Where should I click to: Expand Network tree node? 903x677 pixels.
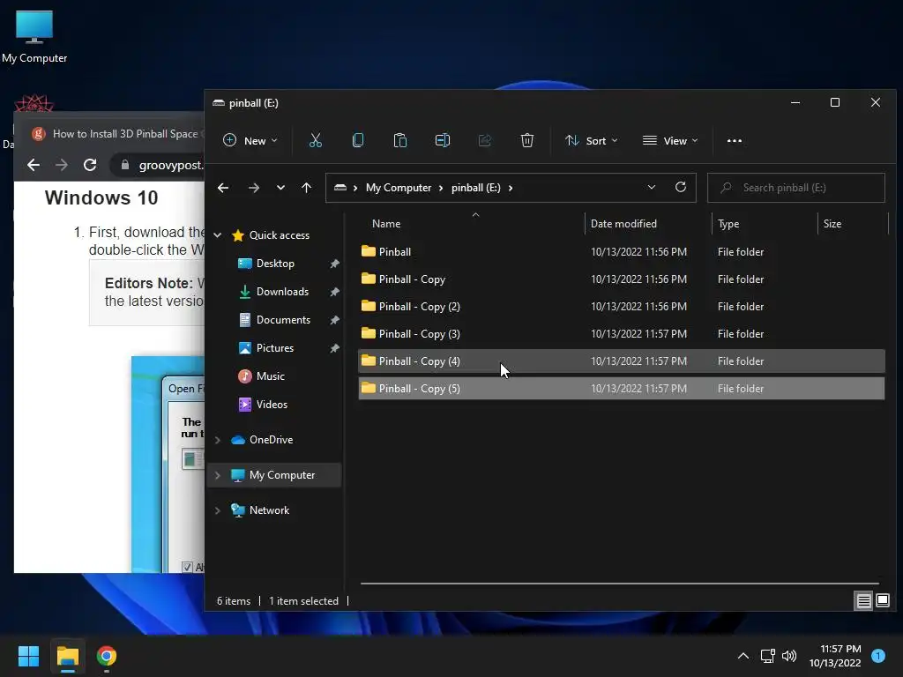click(x=218, y=510)
